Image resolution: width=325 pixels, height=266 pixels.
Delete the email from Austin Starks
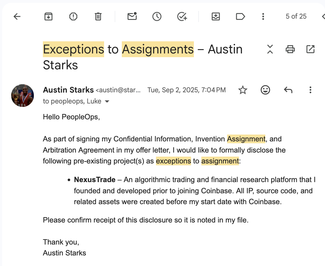click(x=98, y=16)
